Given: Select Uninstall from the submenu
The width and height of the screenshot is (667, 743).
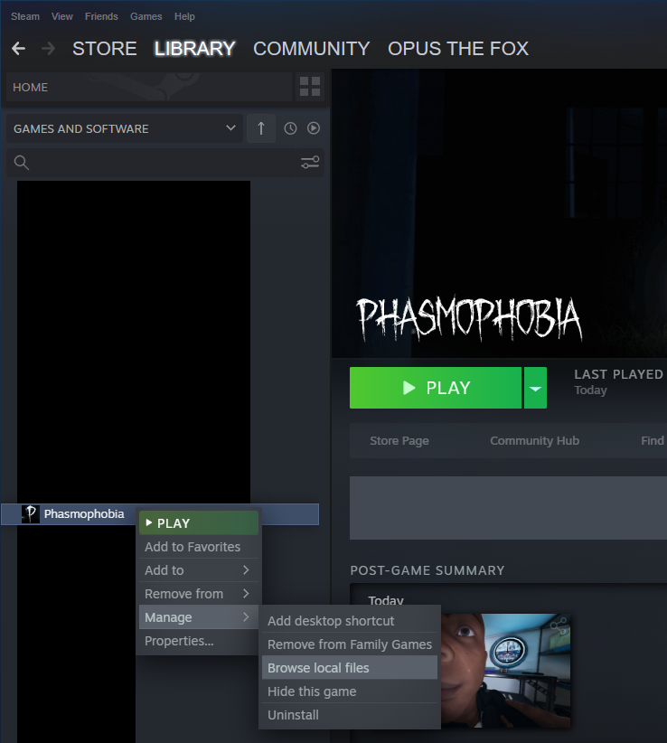Looking at the screenshot, I should tap(350, 715).
